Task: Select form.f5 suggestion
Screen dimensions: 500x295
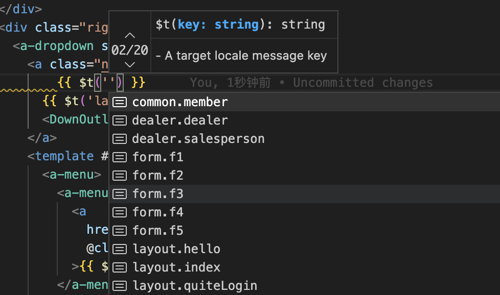Action: 305,230
